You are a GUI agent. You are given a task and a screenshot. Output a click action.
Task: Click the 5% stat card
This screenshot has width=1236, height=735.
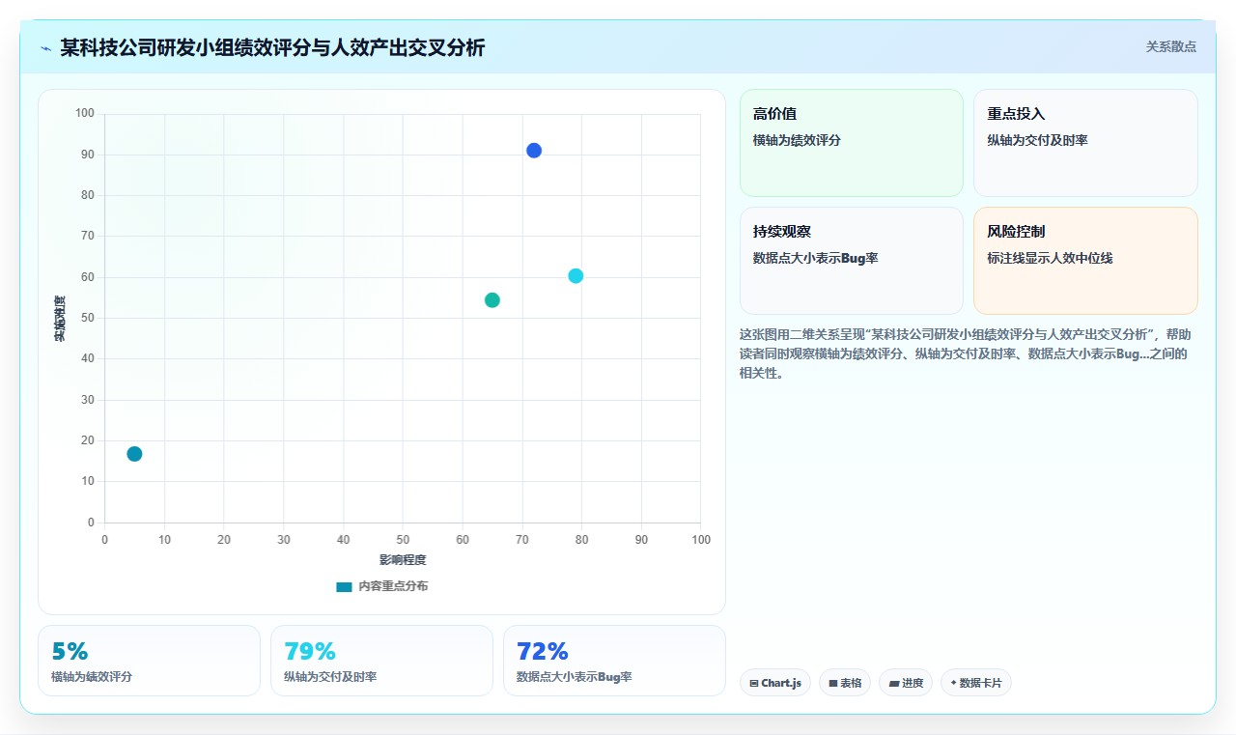149,661
